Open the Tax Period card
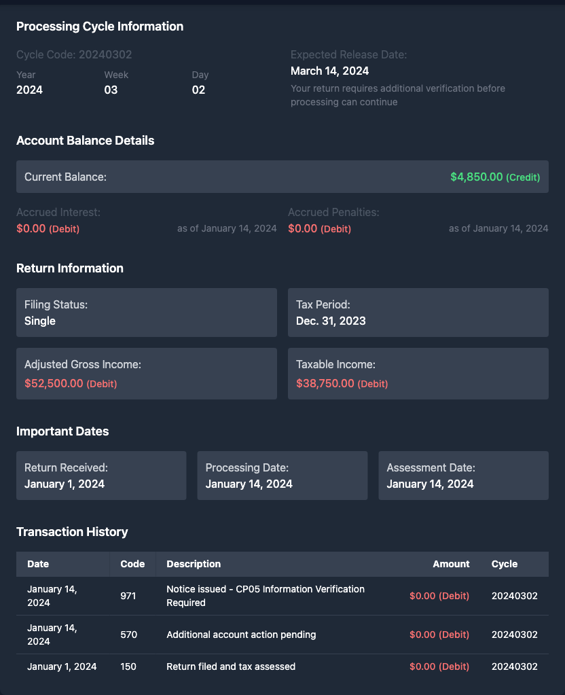The image size is (565, 695). [x=418, y=313]
